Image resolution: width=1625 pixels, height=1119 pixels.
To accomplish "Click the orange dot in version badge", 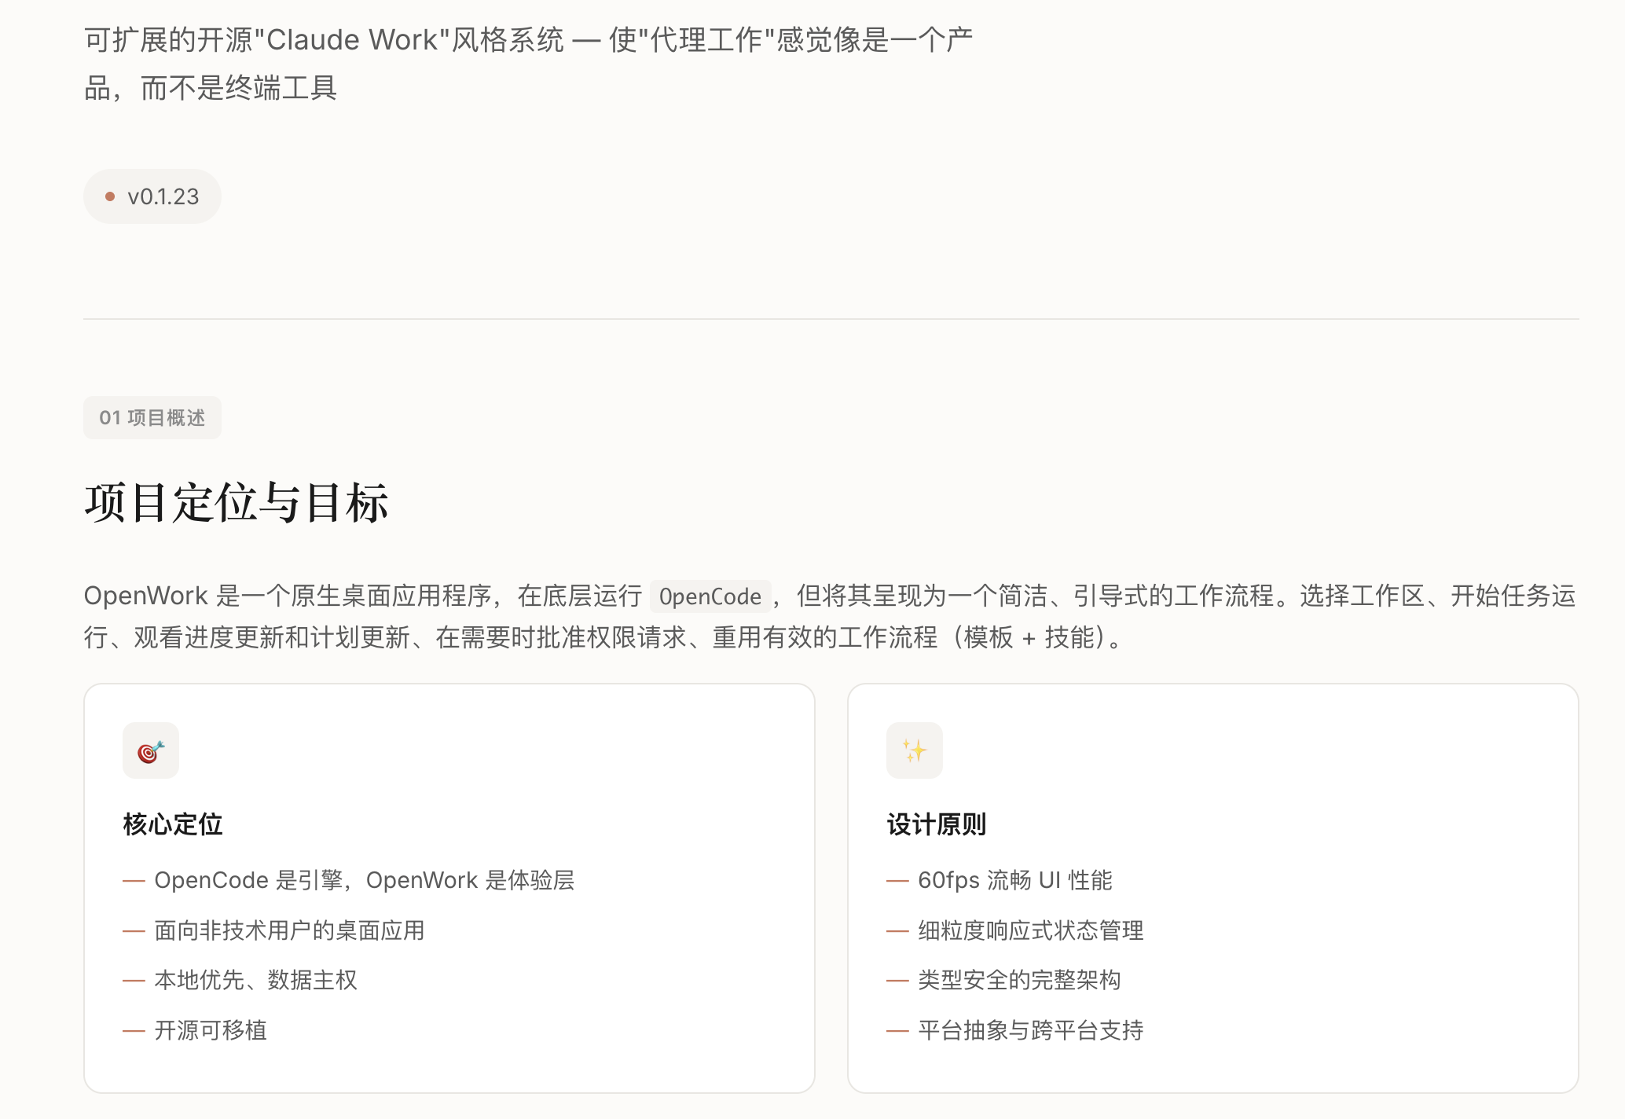I will tap(110, 196).
